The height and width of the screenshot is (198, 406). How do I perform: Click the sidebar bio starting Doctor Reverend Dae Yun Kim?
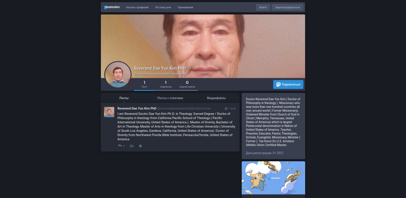coord(273,122)
